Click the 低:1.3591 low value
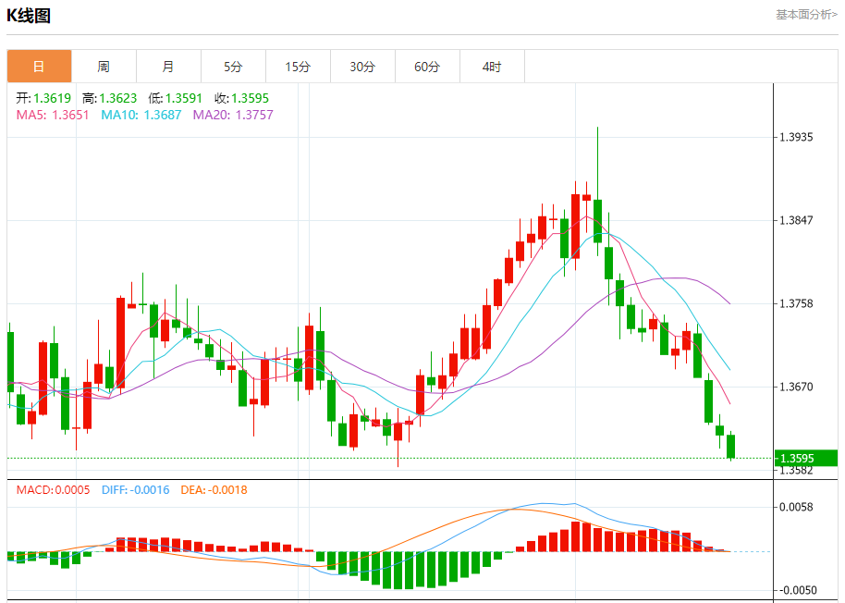This screenshot has width=845, height=603. (175, 98)
